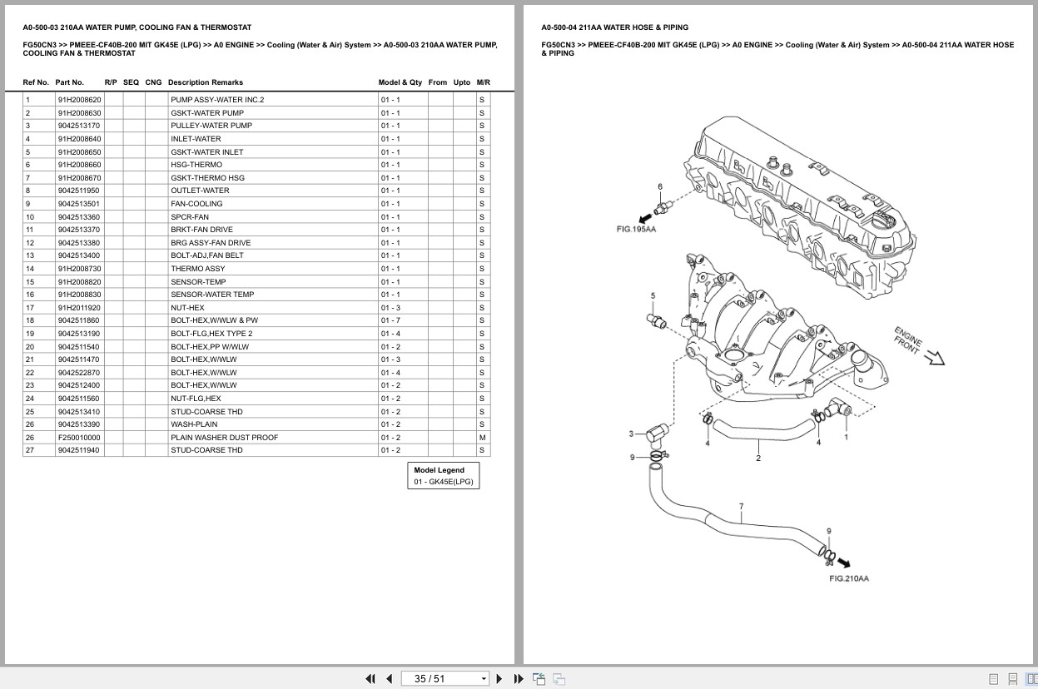Viewport: 1038px width, 689px height.
Task: Select BRG ASSY-FAN DRIVE description
Action: [x=211, y=243]
